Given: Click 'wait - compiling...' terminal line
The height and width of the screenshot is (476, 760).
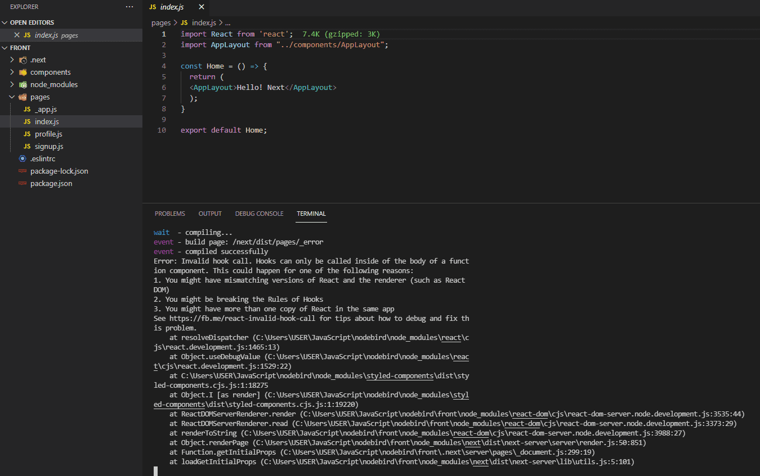Looking at the screenshot, I should point(193,232).
